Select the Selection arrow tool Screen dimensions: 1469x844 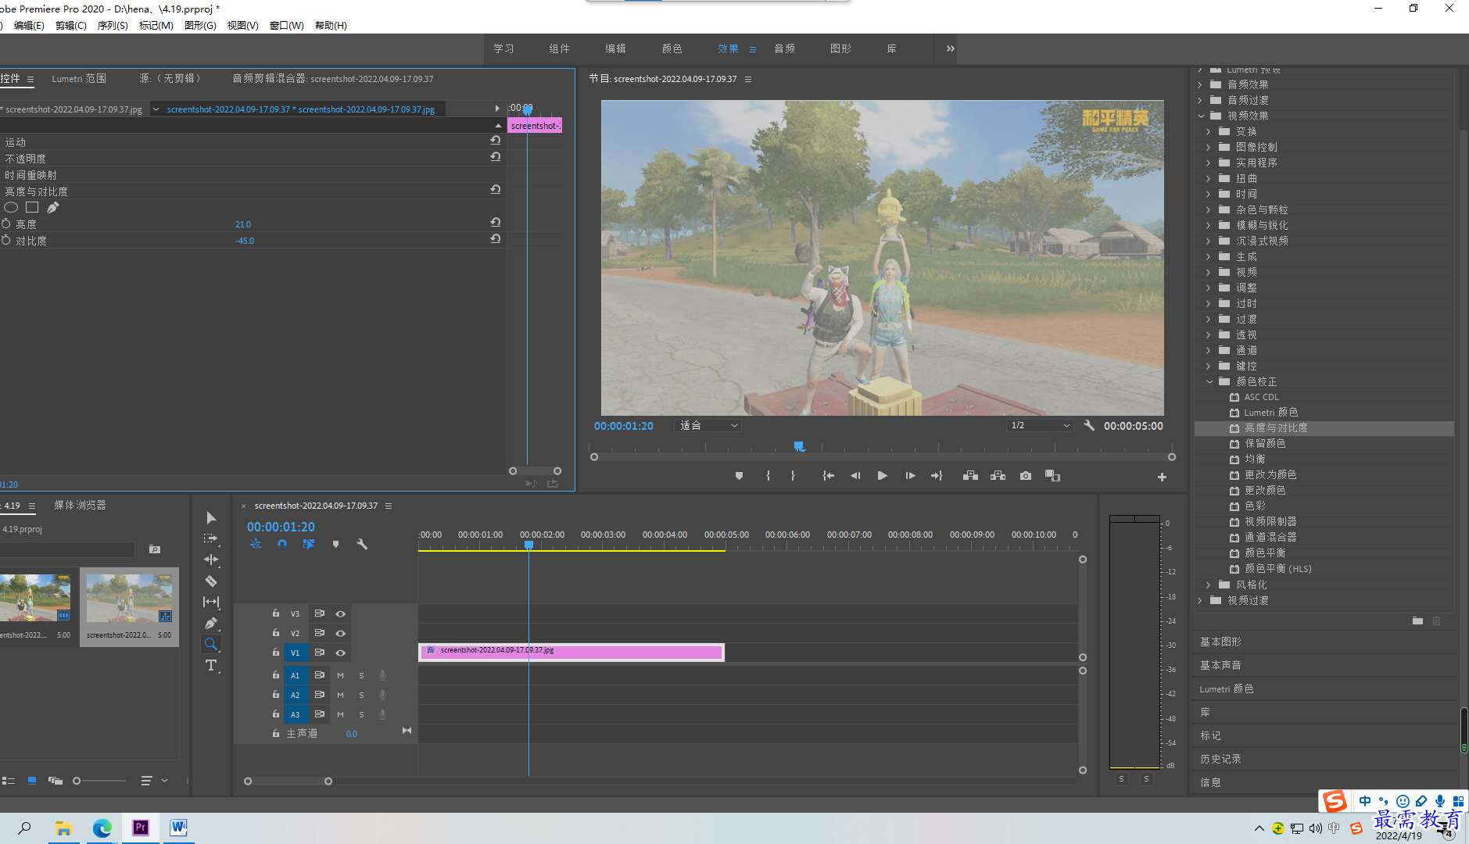[211, 518]
